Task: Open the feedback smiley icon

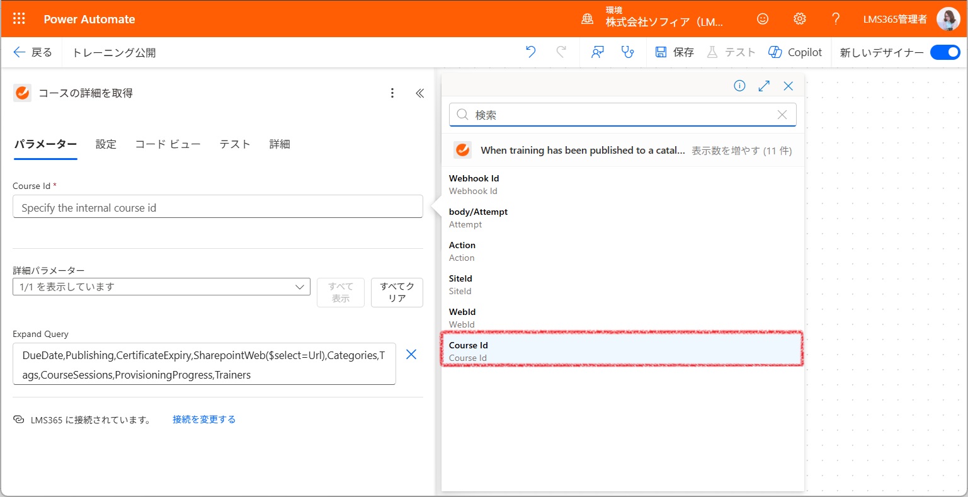Action: pos(763,19)
